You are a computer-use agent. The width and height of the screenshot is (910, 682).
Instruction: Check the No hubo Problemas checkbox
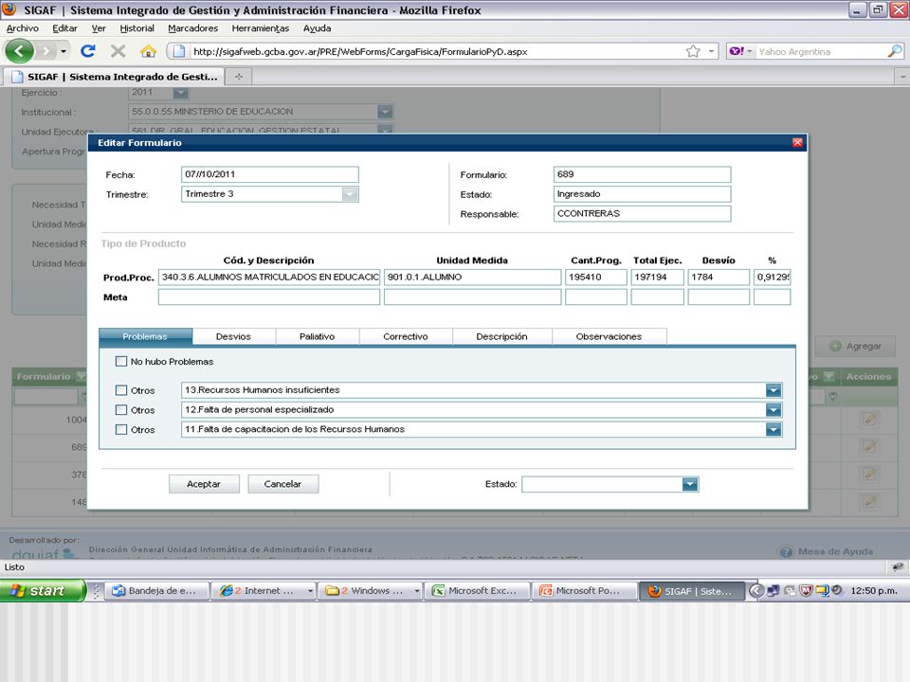(121, 361)
